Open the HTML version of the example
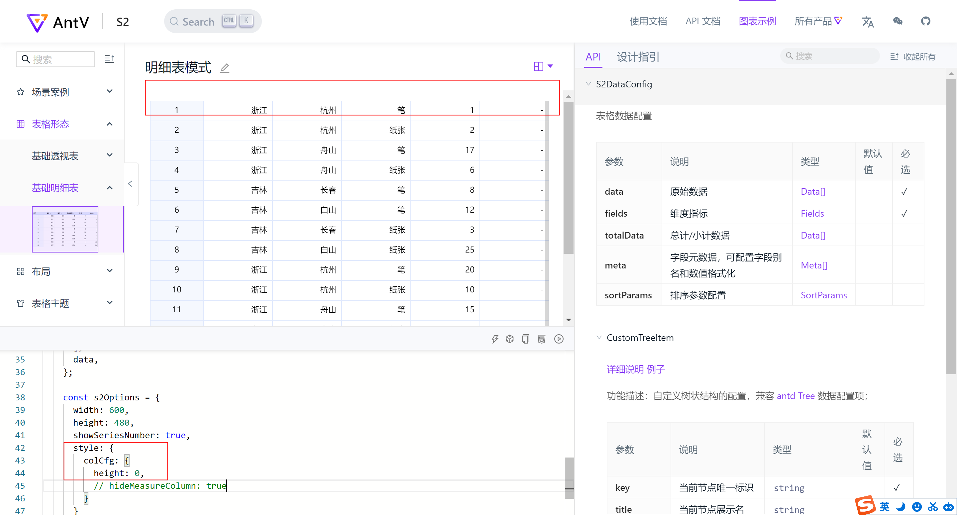The width and height of the screenshot is (957, 515). click(542, 339)
